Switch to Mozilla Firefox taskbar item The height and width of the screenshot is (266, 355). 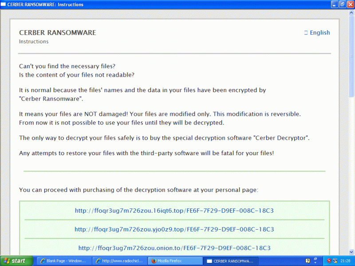[175, 261]
